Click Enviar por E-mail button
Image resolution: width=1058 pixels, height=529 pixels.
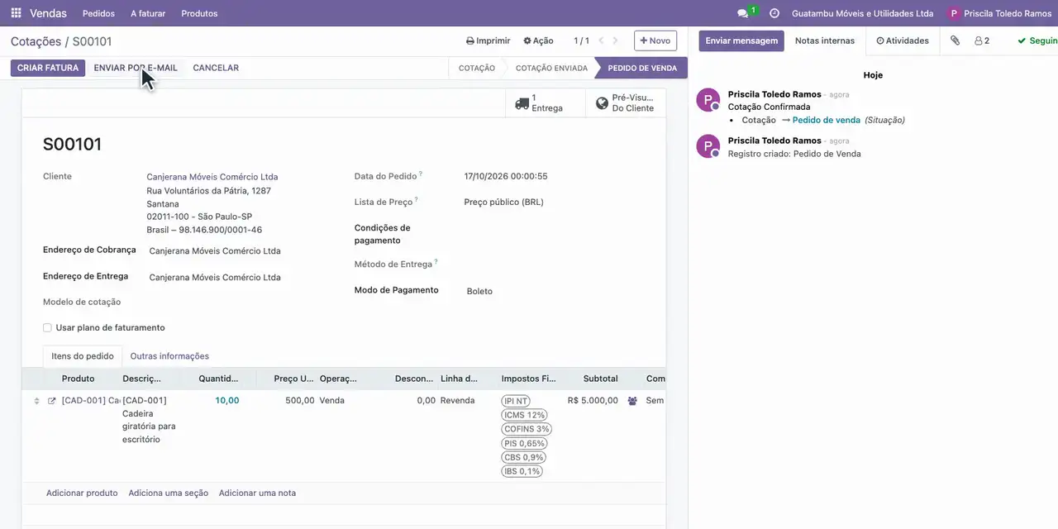click(x=136, y=68)
